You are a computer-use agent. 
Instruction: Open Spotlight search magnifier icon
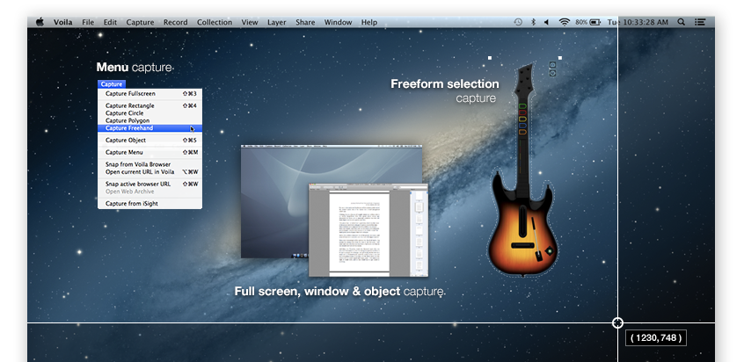click(x=682, y=22)
